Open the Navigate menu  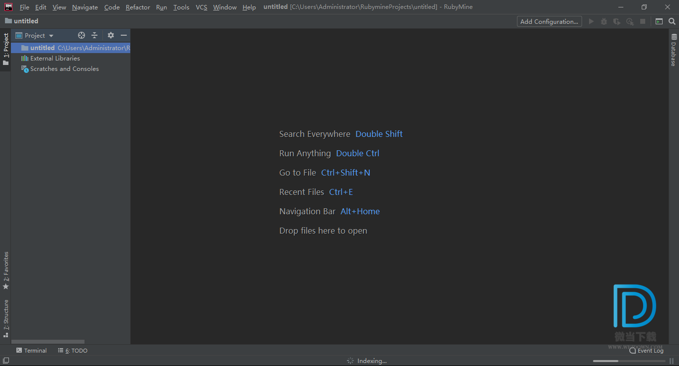coord(85,7)
